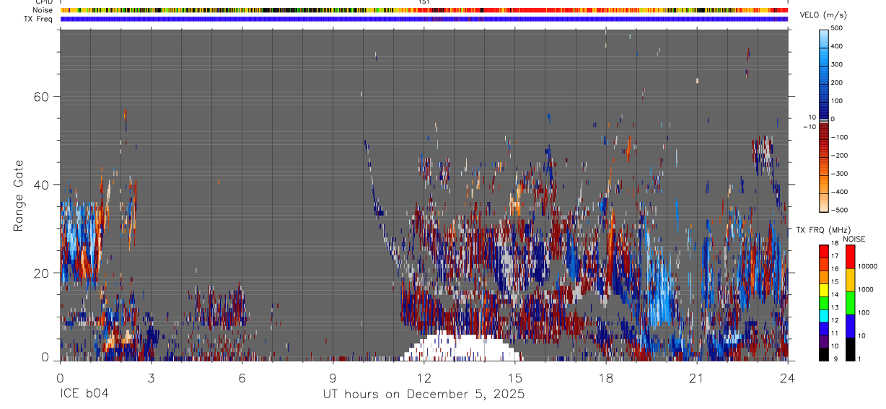Click the '13' MHz value on TX FRQ scale
Viewport: 886px width, 409px height.
click(x=835, y=307)
